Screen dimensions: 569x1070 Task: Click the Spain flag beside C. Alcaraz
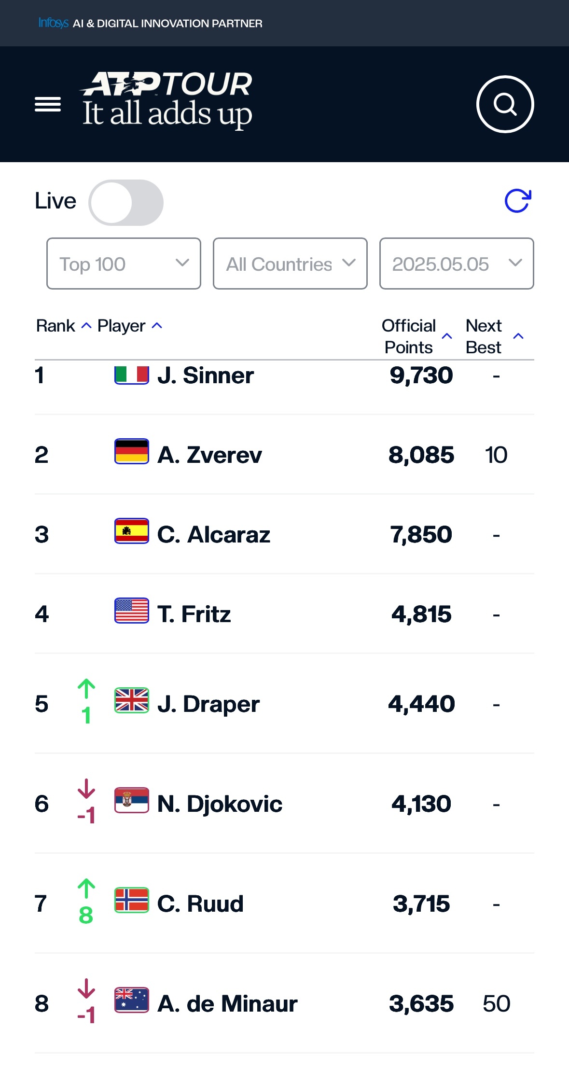coord(131,531)
